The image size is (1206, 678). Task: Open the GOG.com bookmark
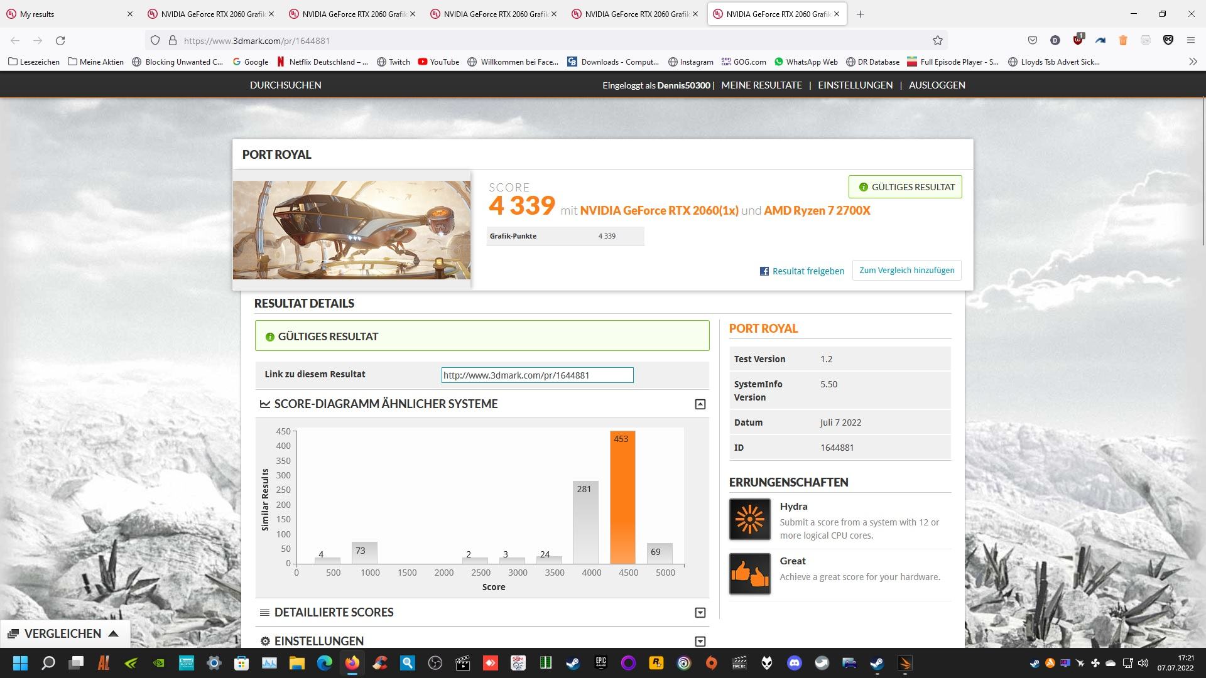pyautogui.click(x=744, y=62)
